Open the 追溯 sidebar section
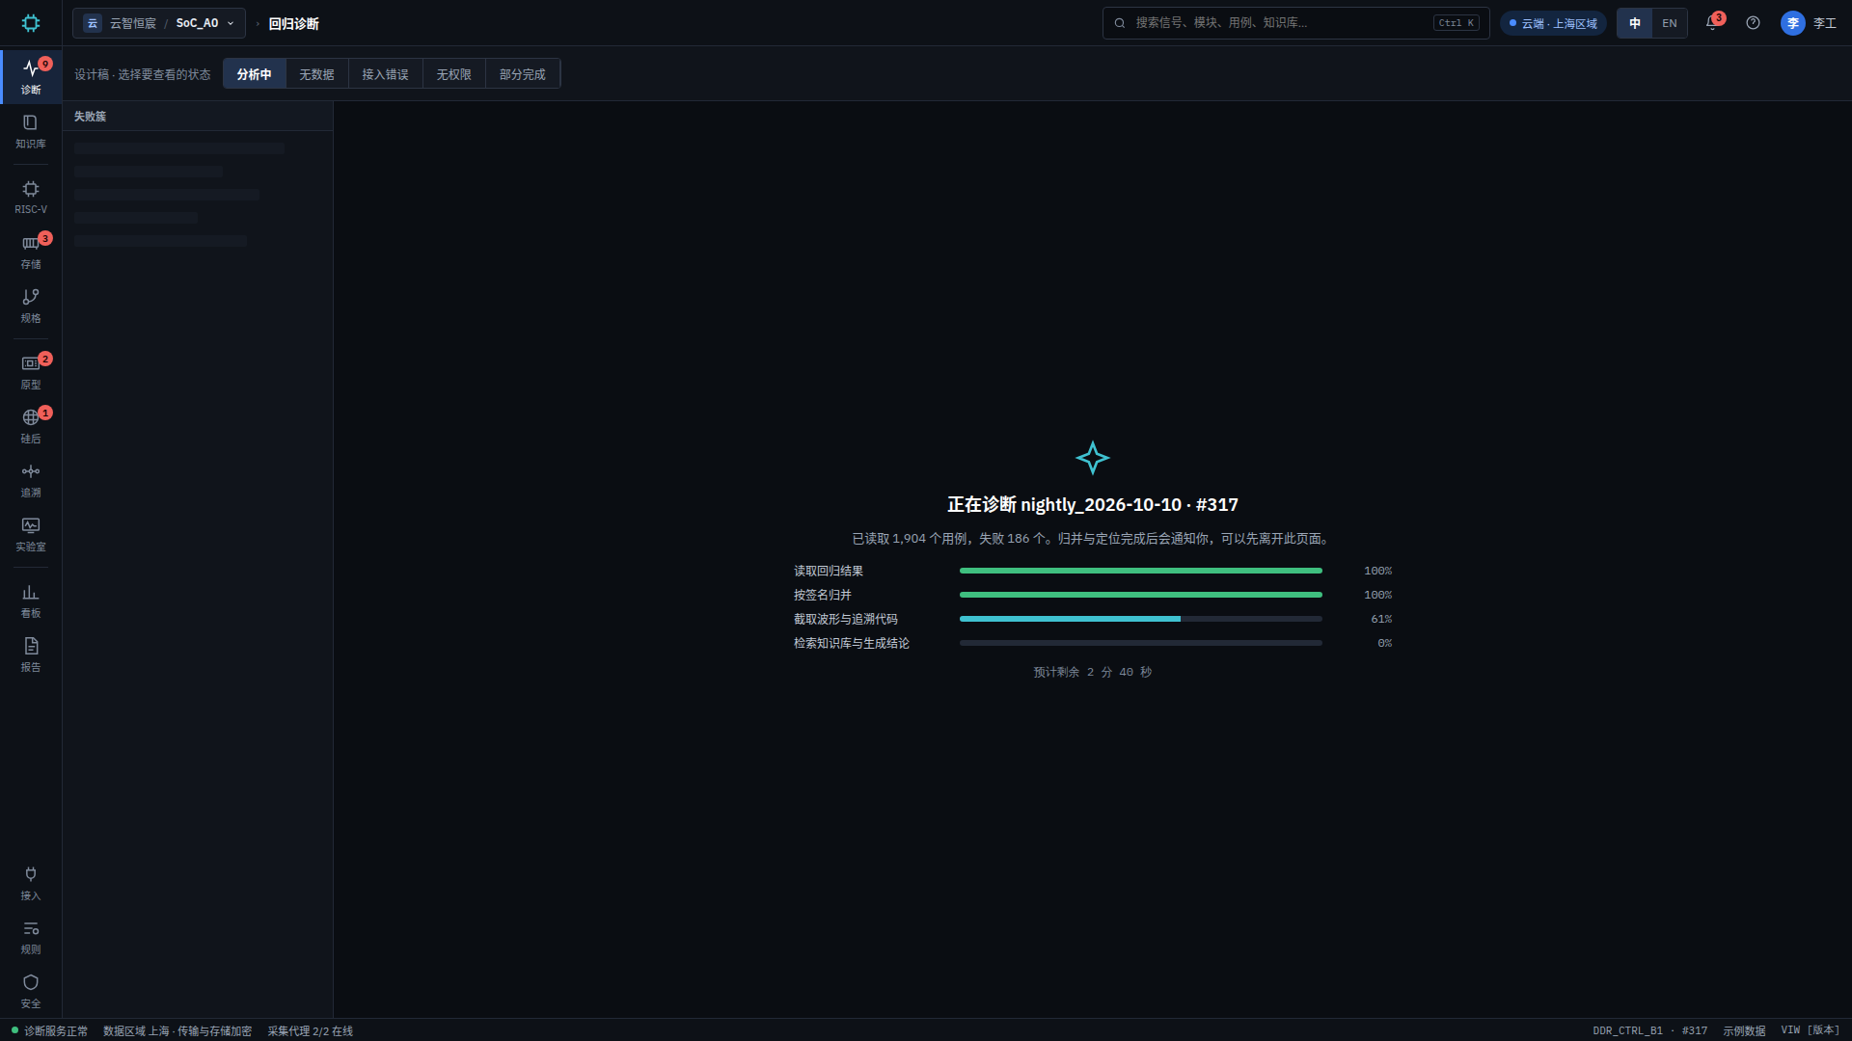 click(31, 480)
